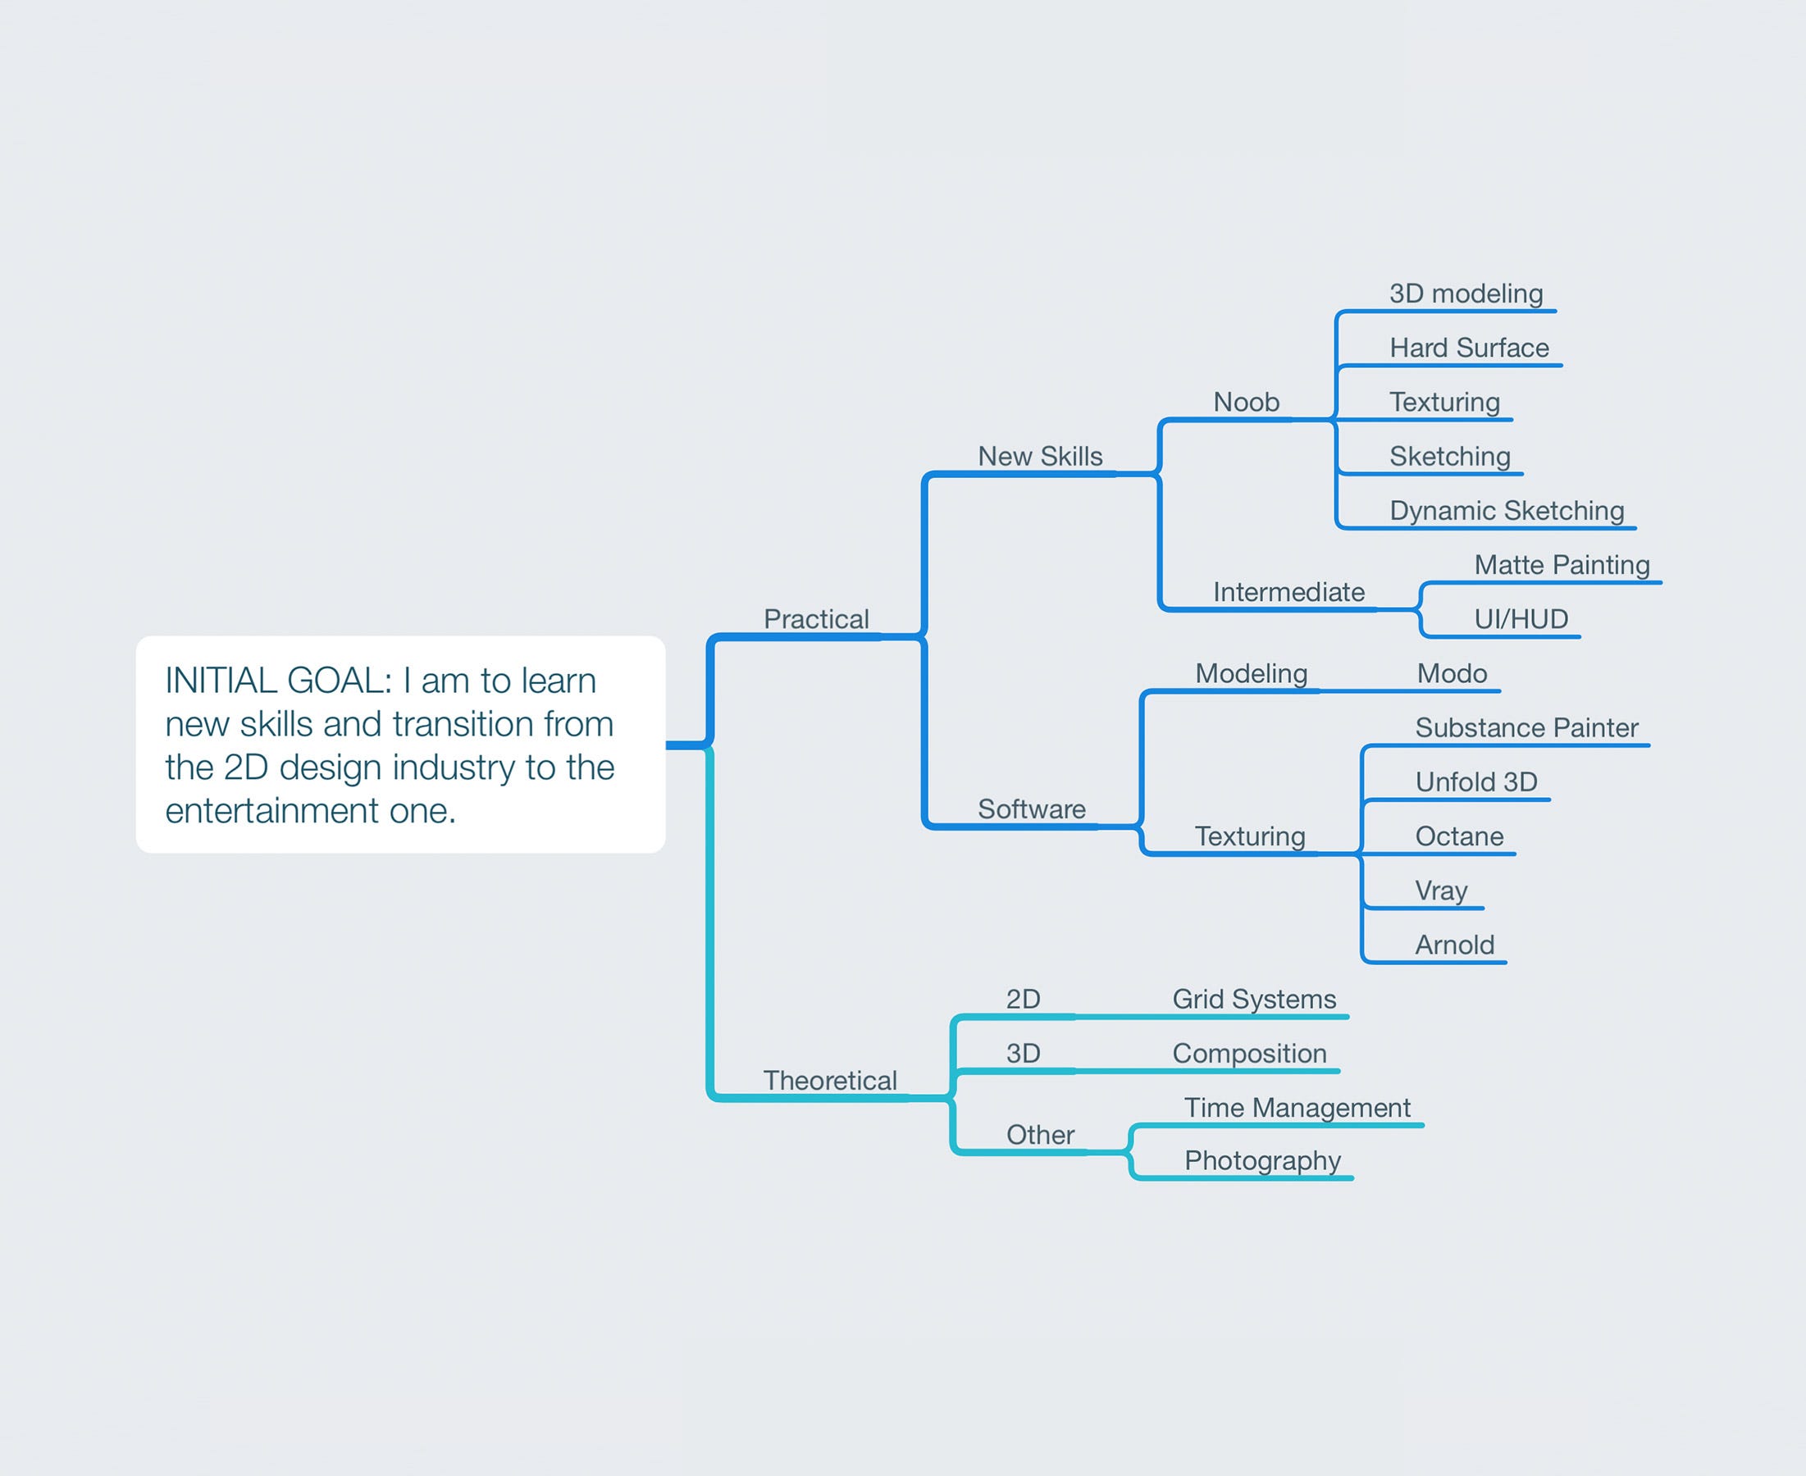The image size is (1806, 1476).
Task: Select the Arnold node
Action: point(1454,945)
